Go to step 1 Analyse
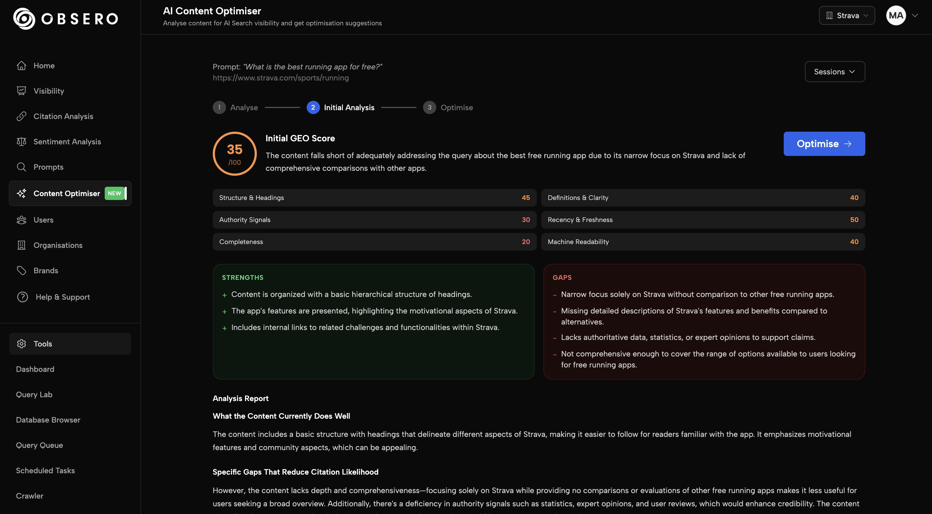The width and height of the screenshot is (932, 514). pyautogui.click(x=236, y=107)
